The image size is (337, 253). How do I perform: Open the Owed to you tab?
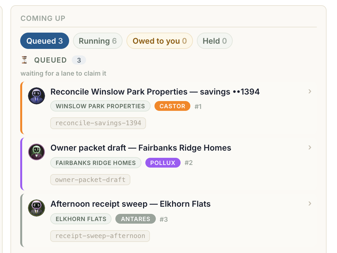point(160,41)
